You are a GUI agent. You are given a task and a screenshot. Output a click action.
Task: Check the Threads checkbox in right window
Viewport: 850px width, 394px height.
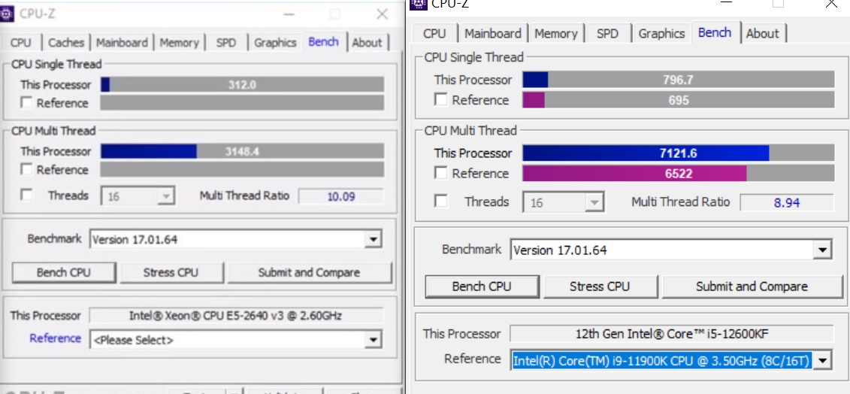pyautogui.click(x=441, y=202)
